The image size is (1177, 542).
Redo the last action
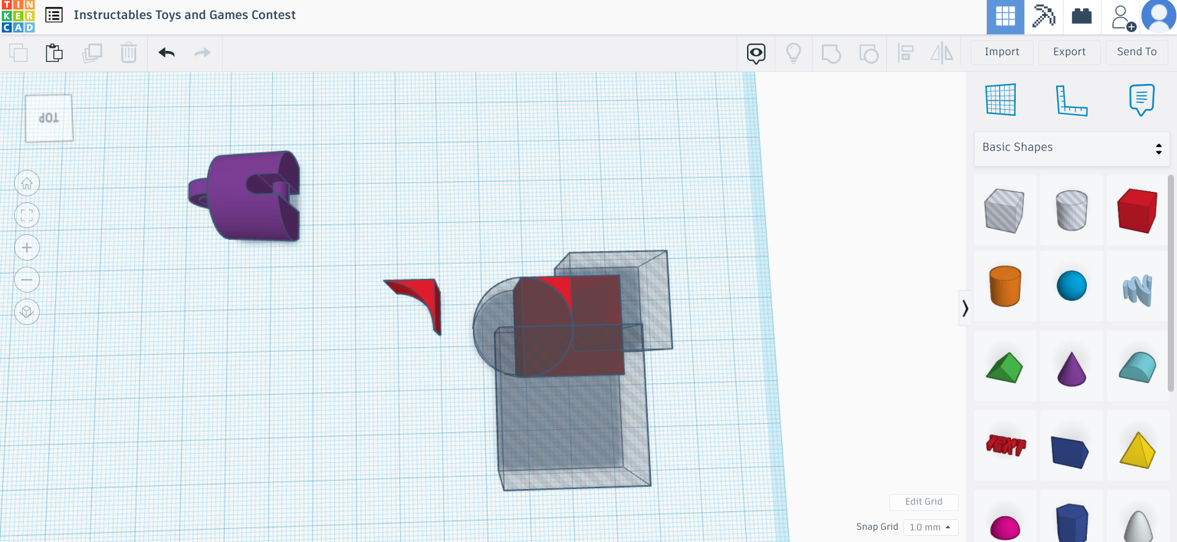(202, 53)
